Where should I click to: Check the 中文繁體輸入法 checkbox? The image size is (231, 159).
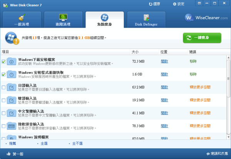point(4,113)
